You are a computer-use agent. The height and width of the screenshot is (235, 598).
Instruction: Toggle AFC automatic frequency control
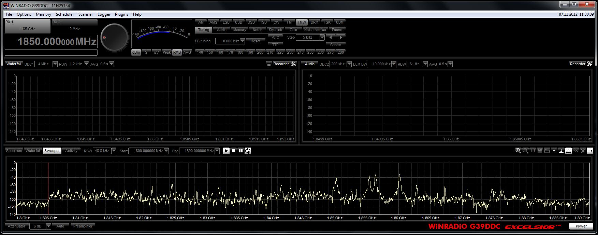276,37
